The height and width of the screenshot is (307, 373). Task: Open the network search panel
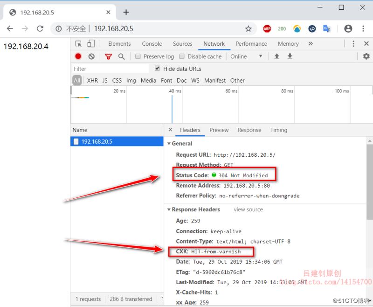pos(121,56)
